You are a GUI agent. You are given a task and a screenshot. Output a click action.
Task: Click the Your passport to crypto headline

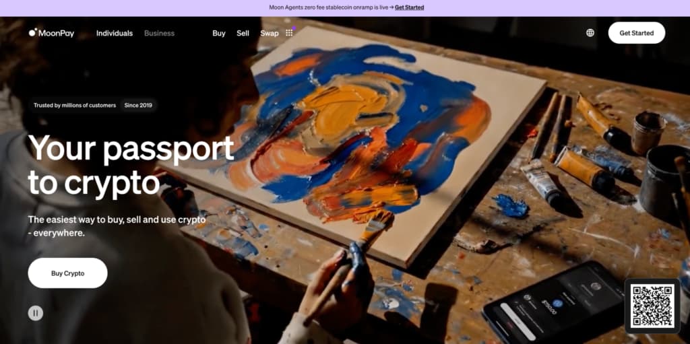(131, 165)
